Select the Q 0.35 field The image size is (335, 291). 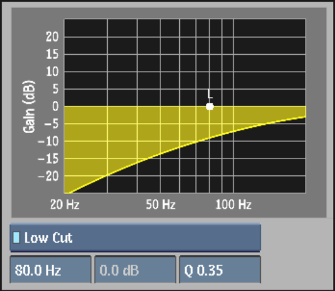coord(220,270)
